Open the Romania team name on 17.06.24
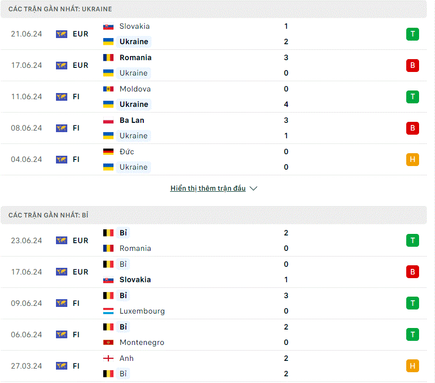This screenshot has height=383, width=435. pyautogui.click(x=136, y=58)
